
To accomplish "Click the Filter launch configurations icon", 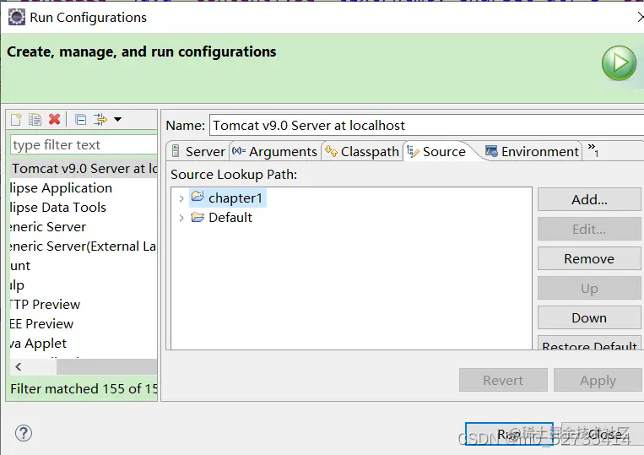I will (100, 120).
